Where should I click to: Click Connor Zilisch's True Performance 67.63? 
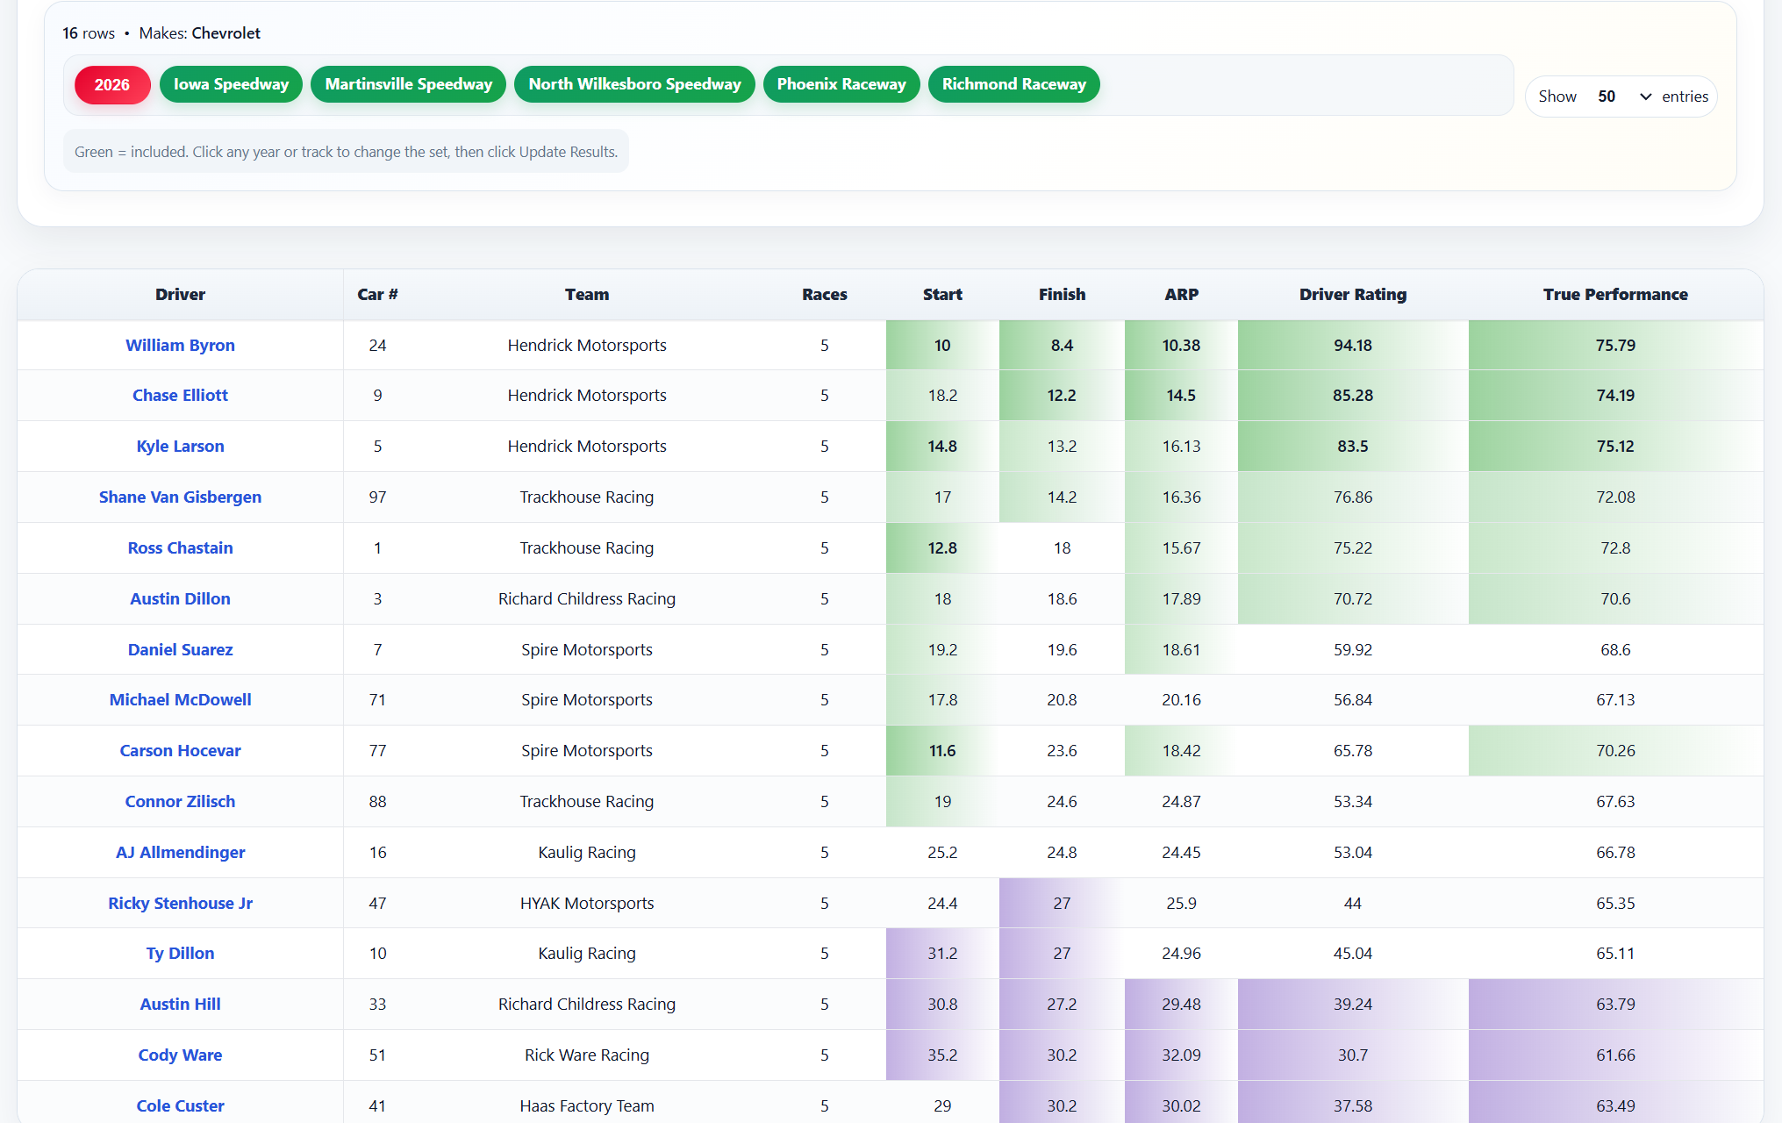1615,802
